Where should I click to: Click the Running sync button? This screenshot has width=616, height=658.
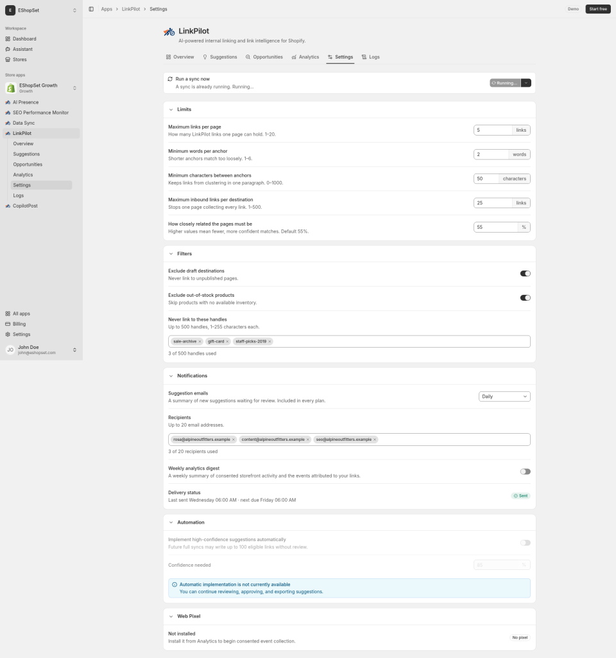click(505, 83)
